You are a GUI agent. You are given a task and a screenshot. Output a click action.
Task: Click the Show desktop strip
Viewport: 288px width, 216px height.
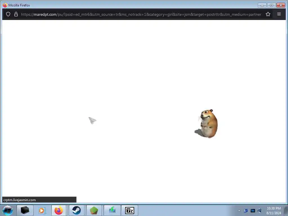point(286,210)
